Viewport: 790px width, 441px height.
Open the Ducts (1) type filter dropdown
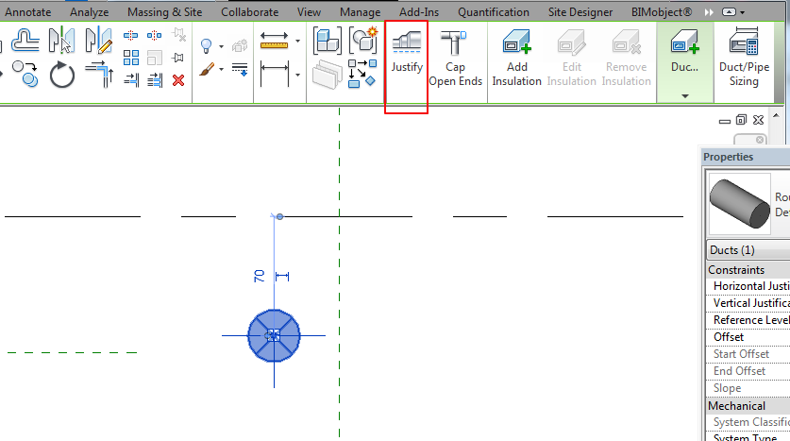(748, 250)
